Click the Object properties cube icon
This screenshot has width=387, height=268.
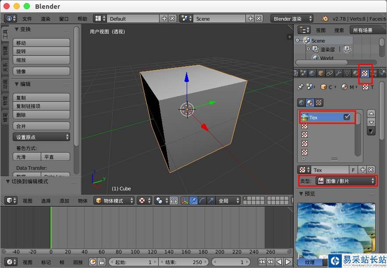[x=321, y=73]
